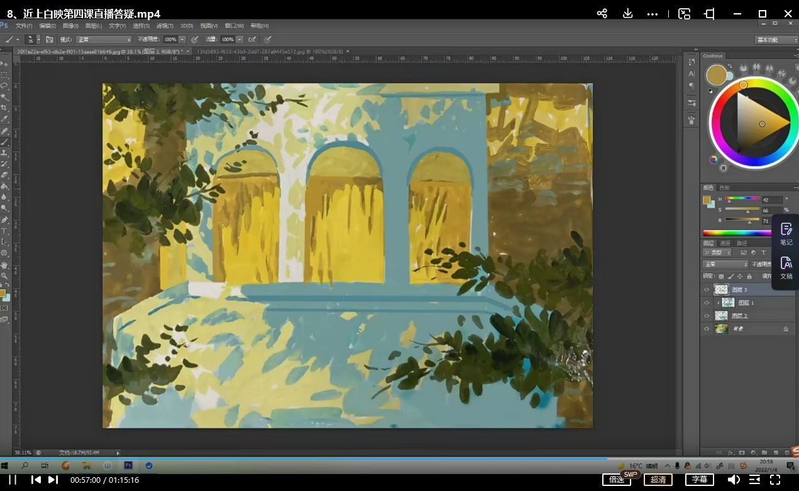Click the lock transparent pixels icon
This screenshot has height=491, width=799.
tap(721, 276)
